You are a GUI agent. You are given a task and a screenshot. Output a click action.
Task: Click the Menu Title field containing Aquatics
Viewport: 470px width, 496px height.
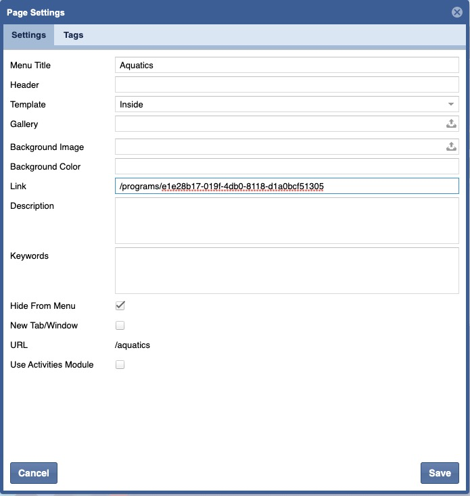[x=287, y=65]
